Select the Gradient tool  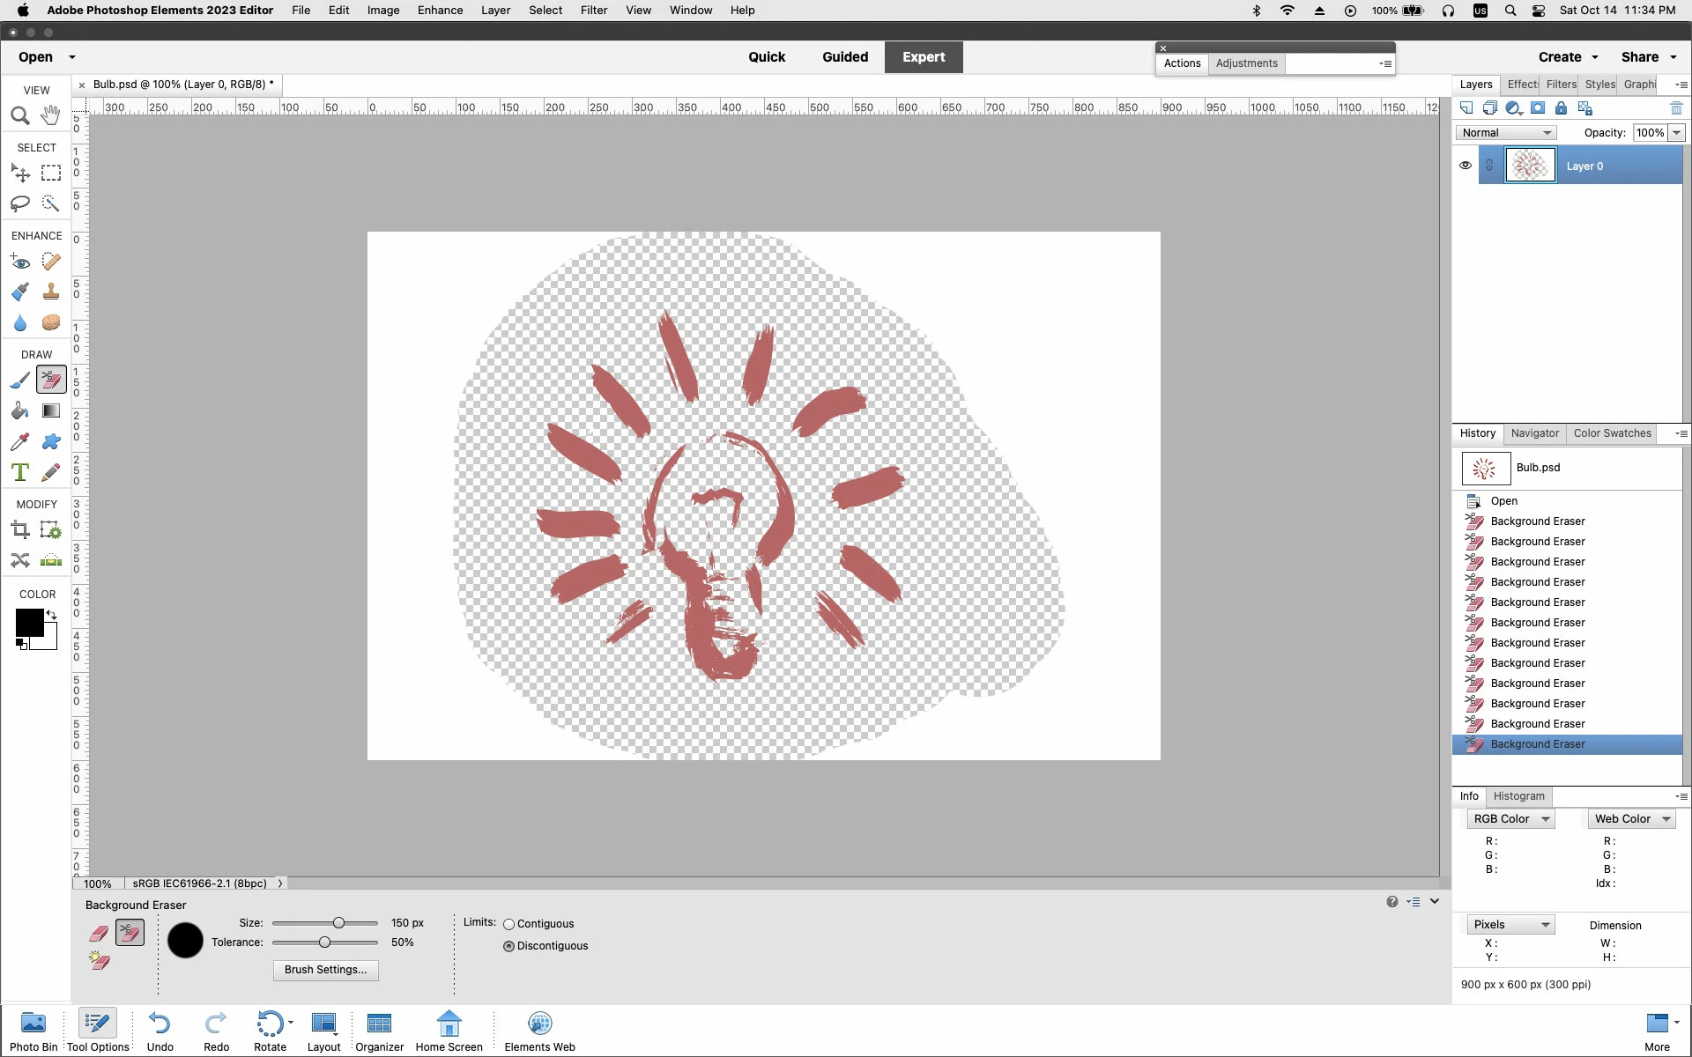[x=51, y=410]
